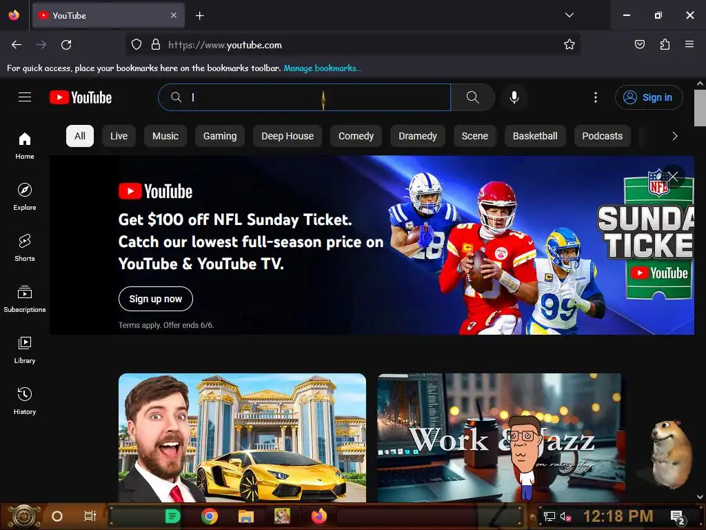Bookmark this page with star icon
The image size is (706, 530).
coord(569,45)
